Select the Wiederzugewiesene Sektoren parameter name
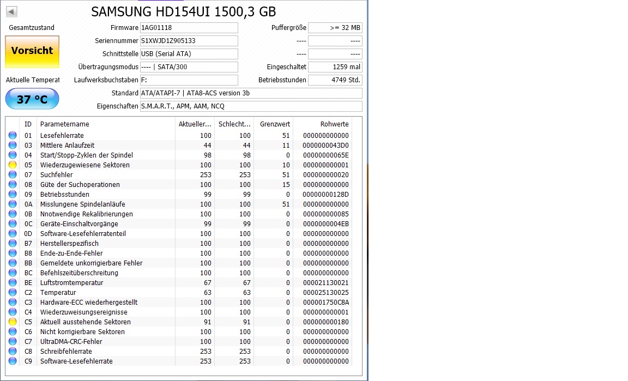 (85, 165)
